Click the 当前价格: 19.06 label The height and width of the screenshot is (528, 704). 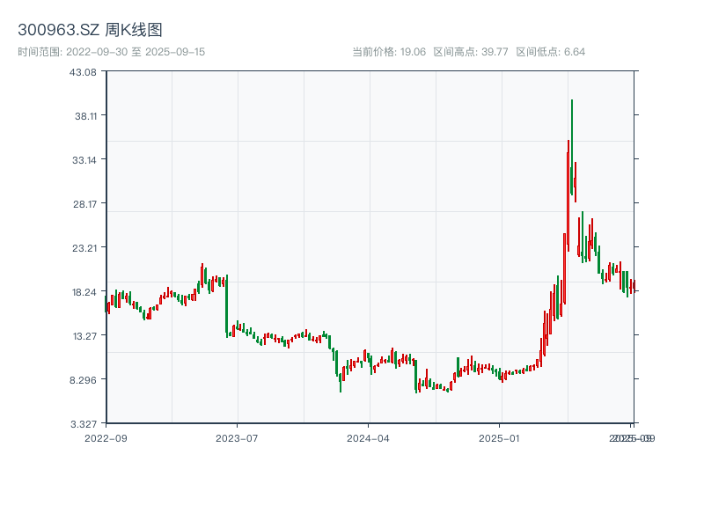coord(389,52)
